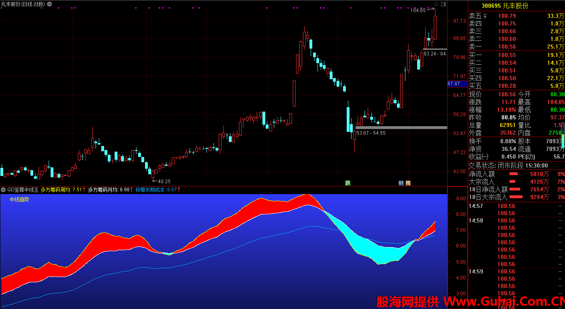This screenshot has width=565, height=309.
Task: Click the diamond icon above the chart
Action: point(436,4)
